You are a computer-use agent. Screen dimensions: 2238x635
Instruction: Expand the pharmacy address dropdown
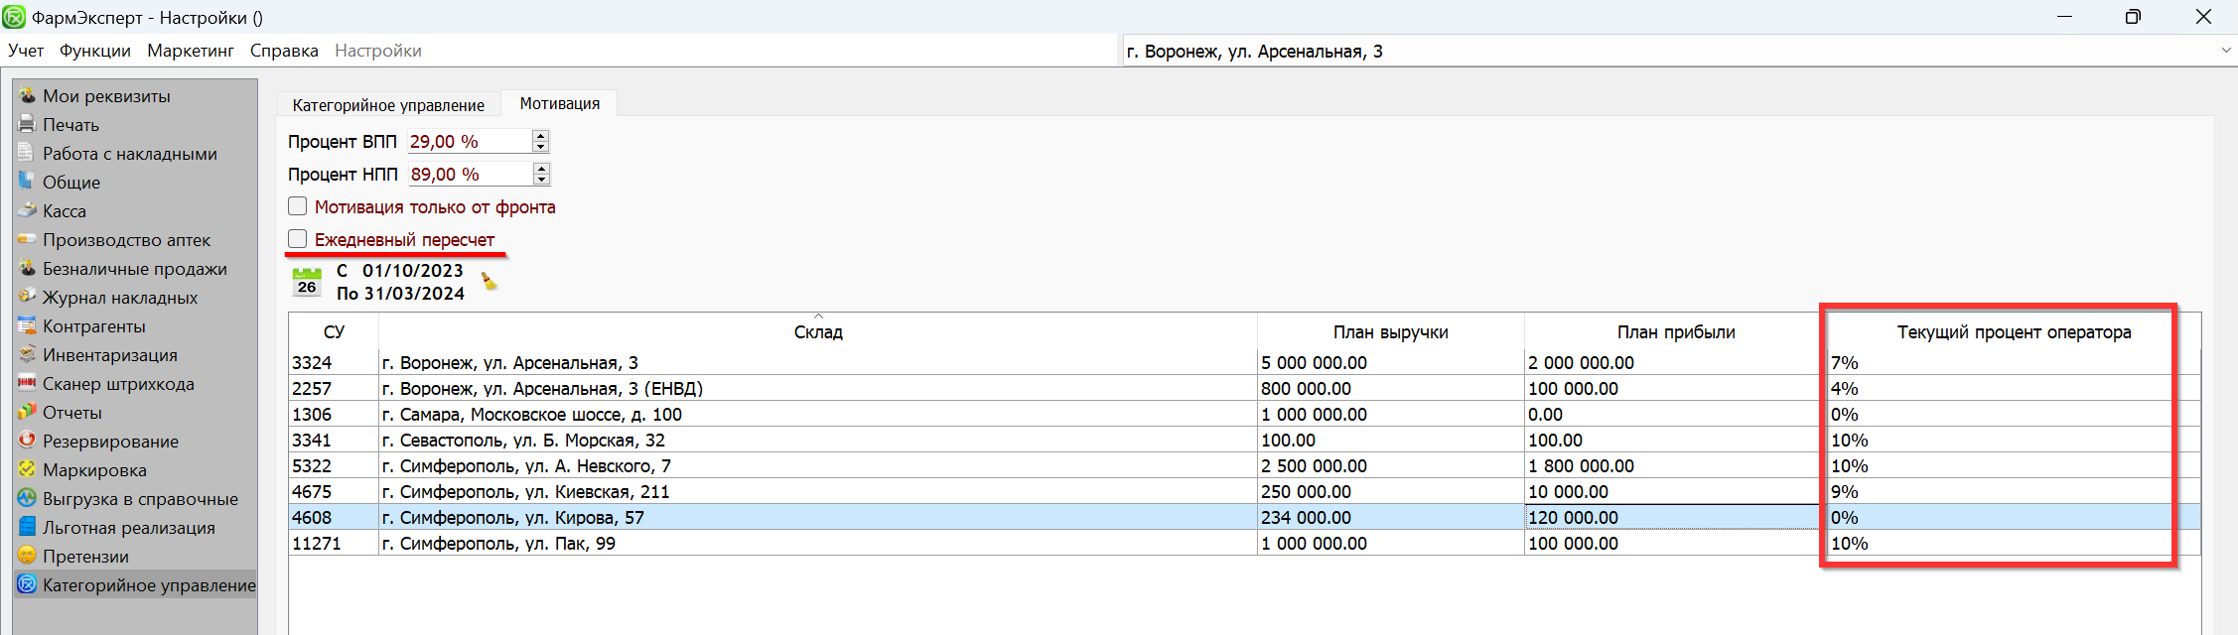(x=2224, y=51)
